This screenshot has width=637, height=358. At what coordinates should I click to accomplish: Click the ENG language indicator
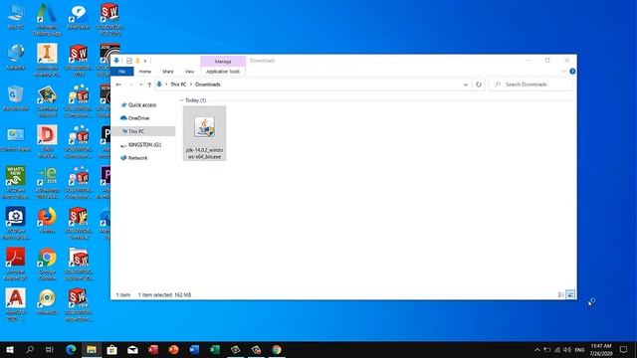click(x=579, y=349)
